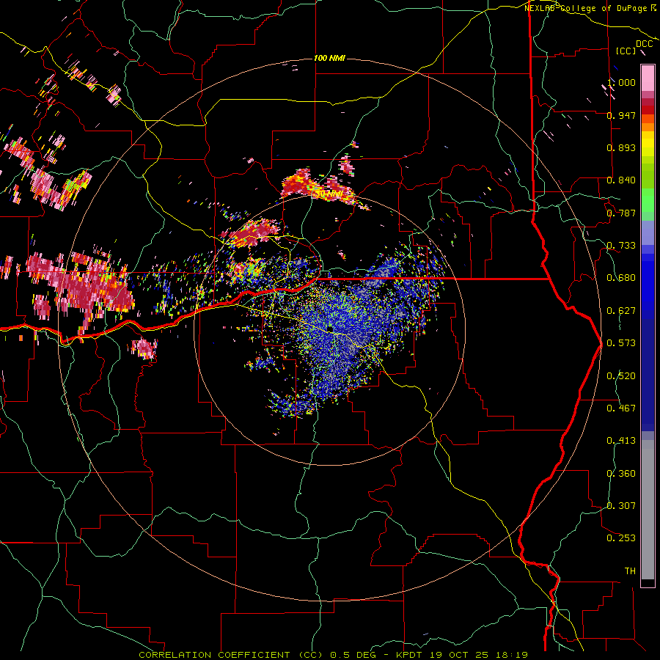Select the 0.253 scale value
Screen dimensions: 660x660
coord(621,538)
